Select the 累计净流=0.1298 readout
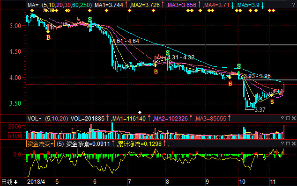The image size is (297, 186). (140, 144)
